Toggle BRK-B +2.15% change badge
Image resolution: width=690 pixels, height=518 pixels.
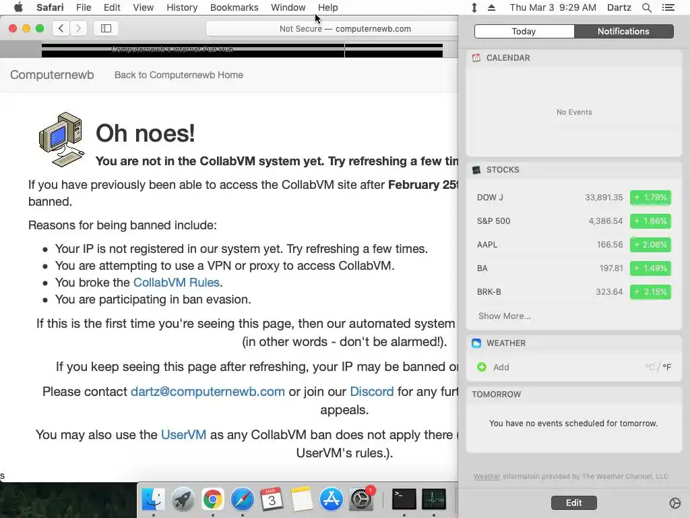650,292
